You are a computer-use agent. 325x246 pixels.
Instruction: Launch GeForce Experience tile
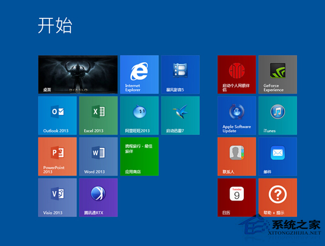click(x=278, y=74)
